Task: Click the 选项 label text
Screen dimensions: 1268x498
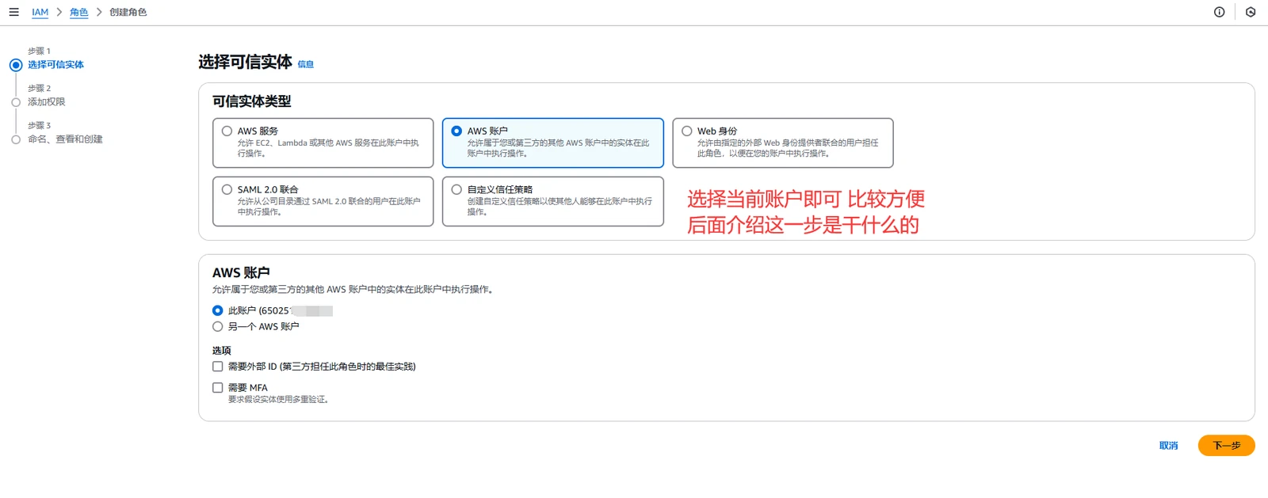Action: click(x=221, y=351)
